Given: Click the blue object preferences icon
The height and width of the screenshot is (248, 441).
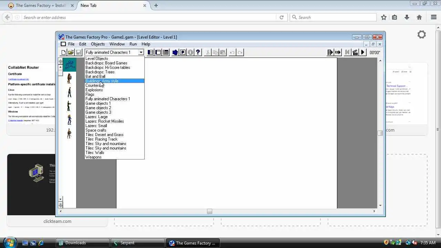Looking at the screenshot, I should [175, 52].
